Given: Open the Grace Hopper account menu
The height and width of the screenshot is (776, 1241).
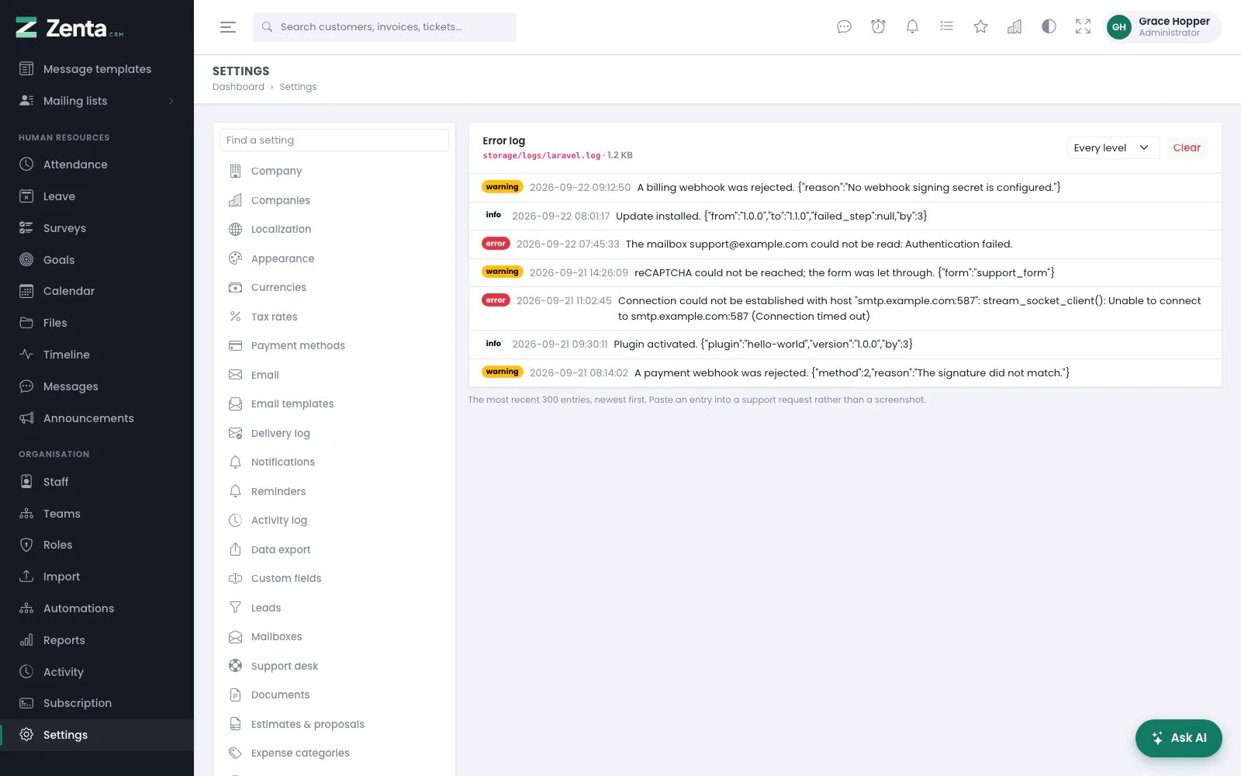Looking at the screenshot, I should pos(1162,27).
